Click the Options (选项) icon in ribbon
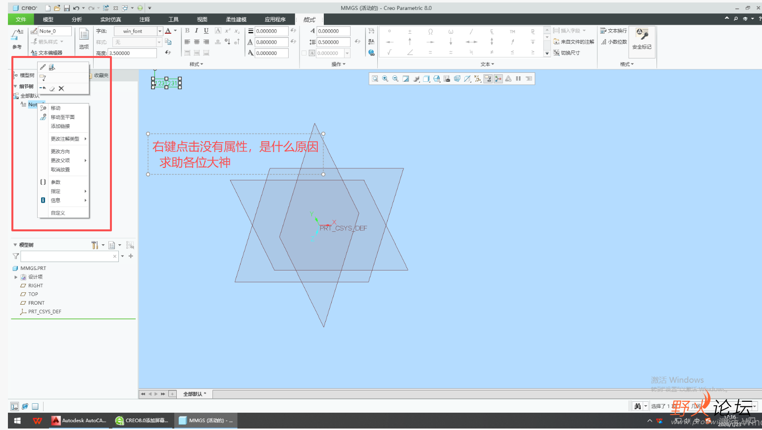Image resolution: width=762 pixels, height=430 pixels. (84, 39)
